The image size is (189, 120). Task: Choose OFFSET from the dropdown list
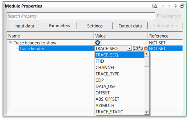click(119, 93)
